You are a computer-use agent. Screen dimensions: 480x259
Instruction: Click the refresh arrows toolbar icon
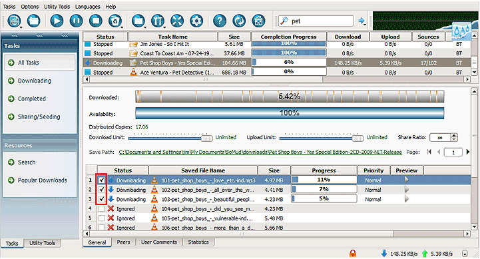(x=239, y=21)
